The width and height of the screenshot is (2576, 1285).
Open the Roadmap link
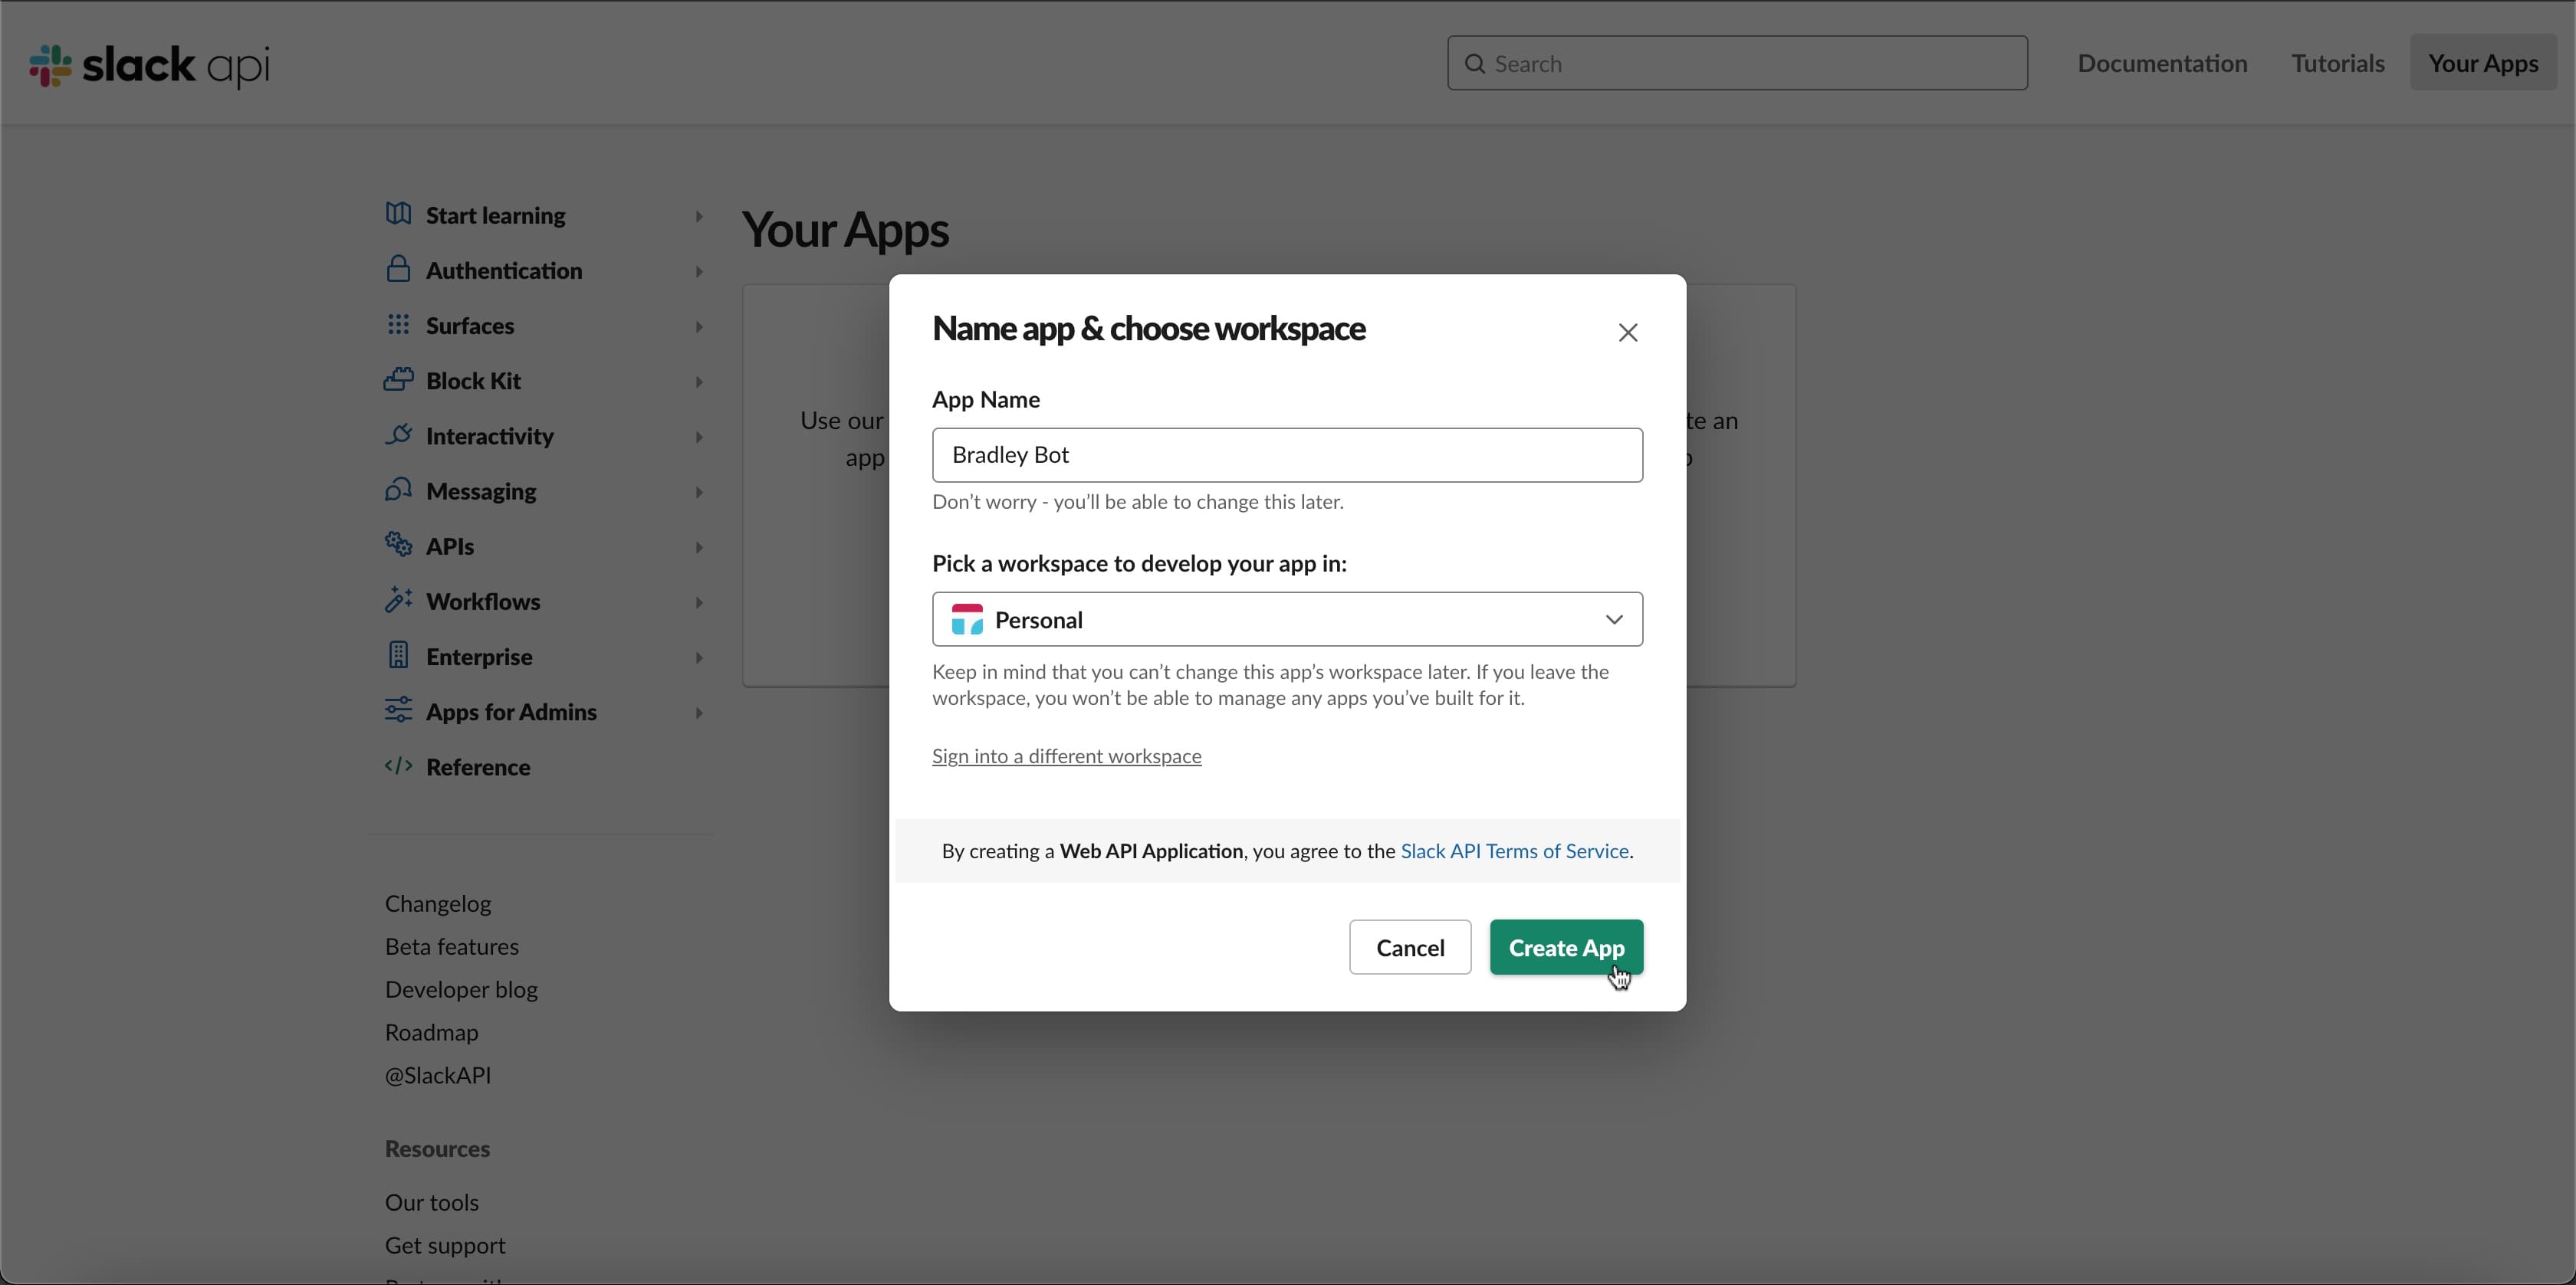(432, 1032)
